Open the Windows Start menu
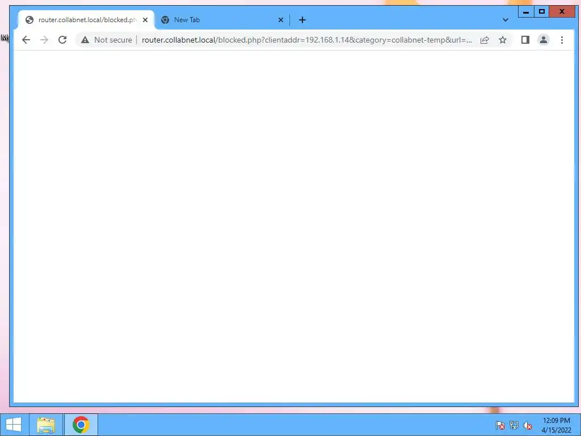Viewport: 581px width, 436px height. [14, 425]
